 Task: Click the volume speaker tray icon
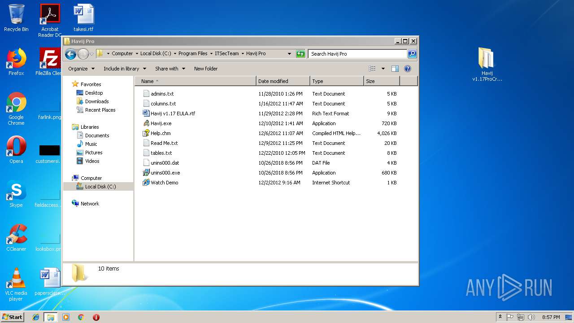click(531, 317)
